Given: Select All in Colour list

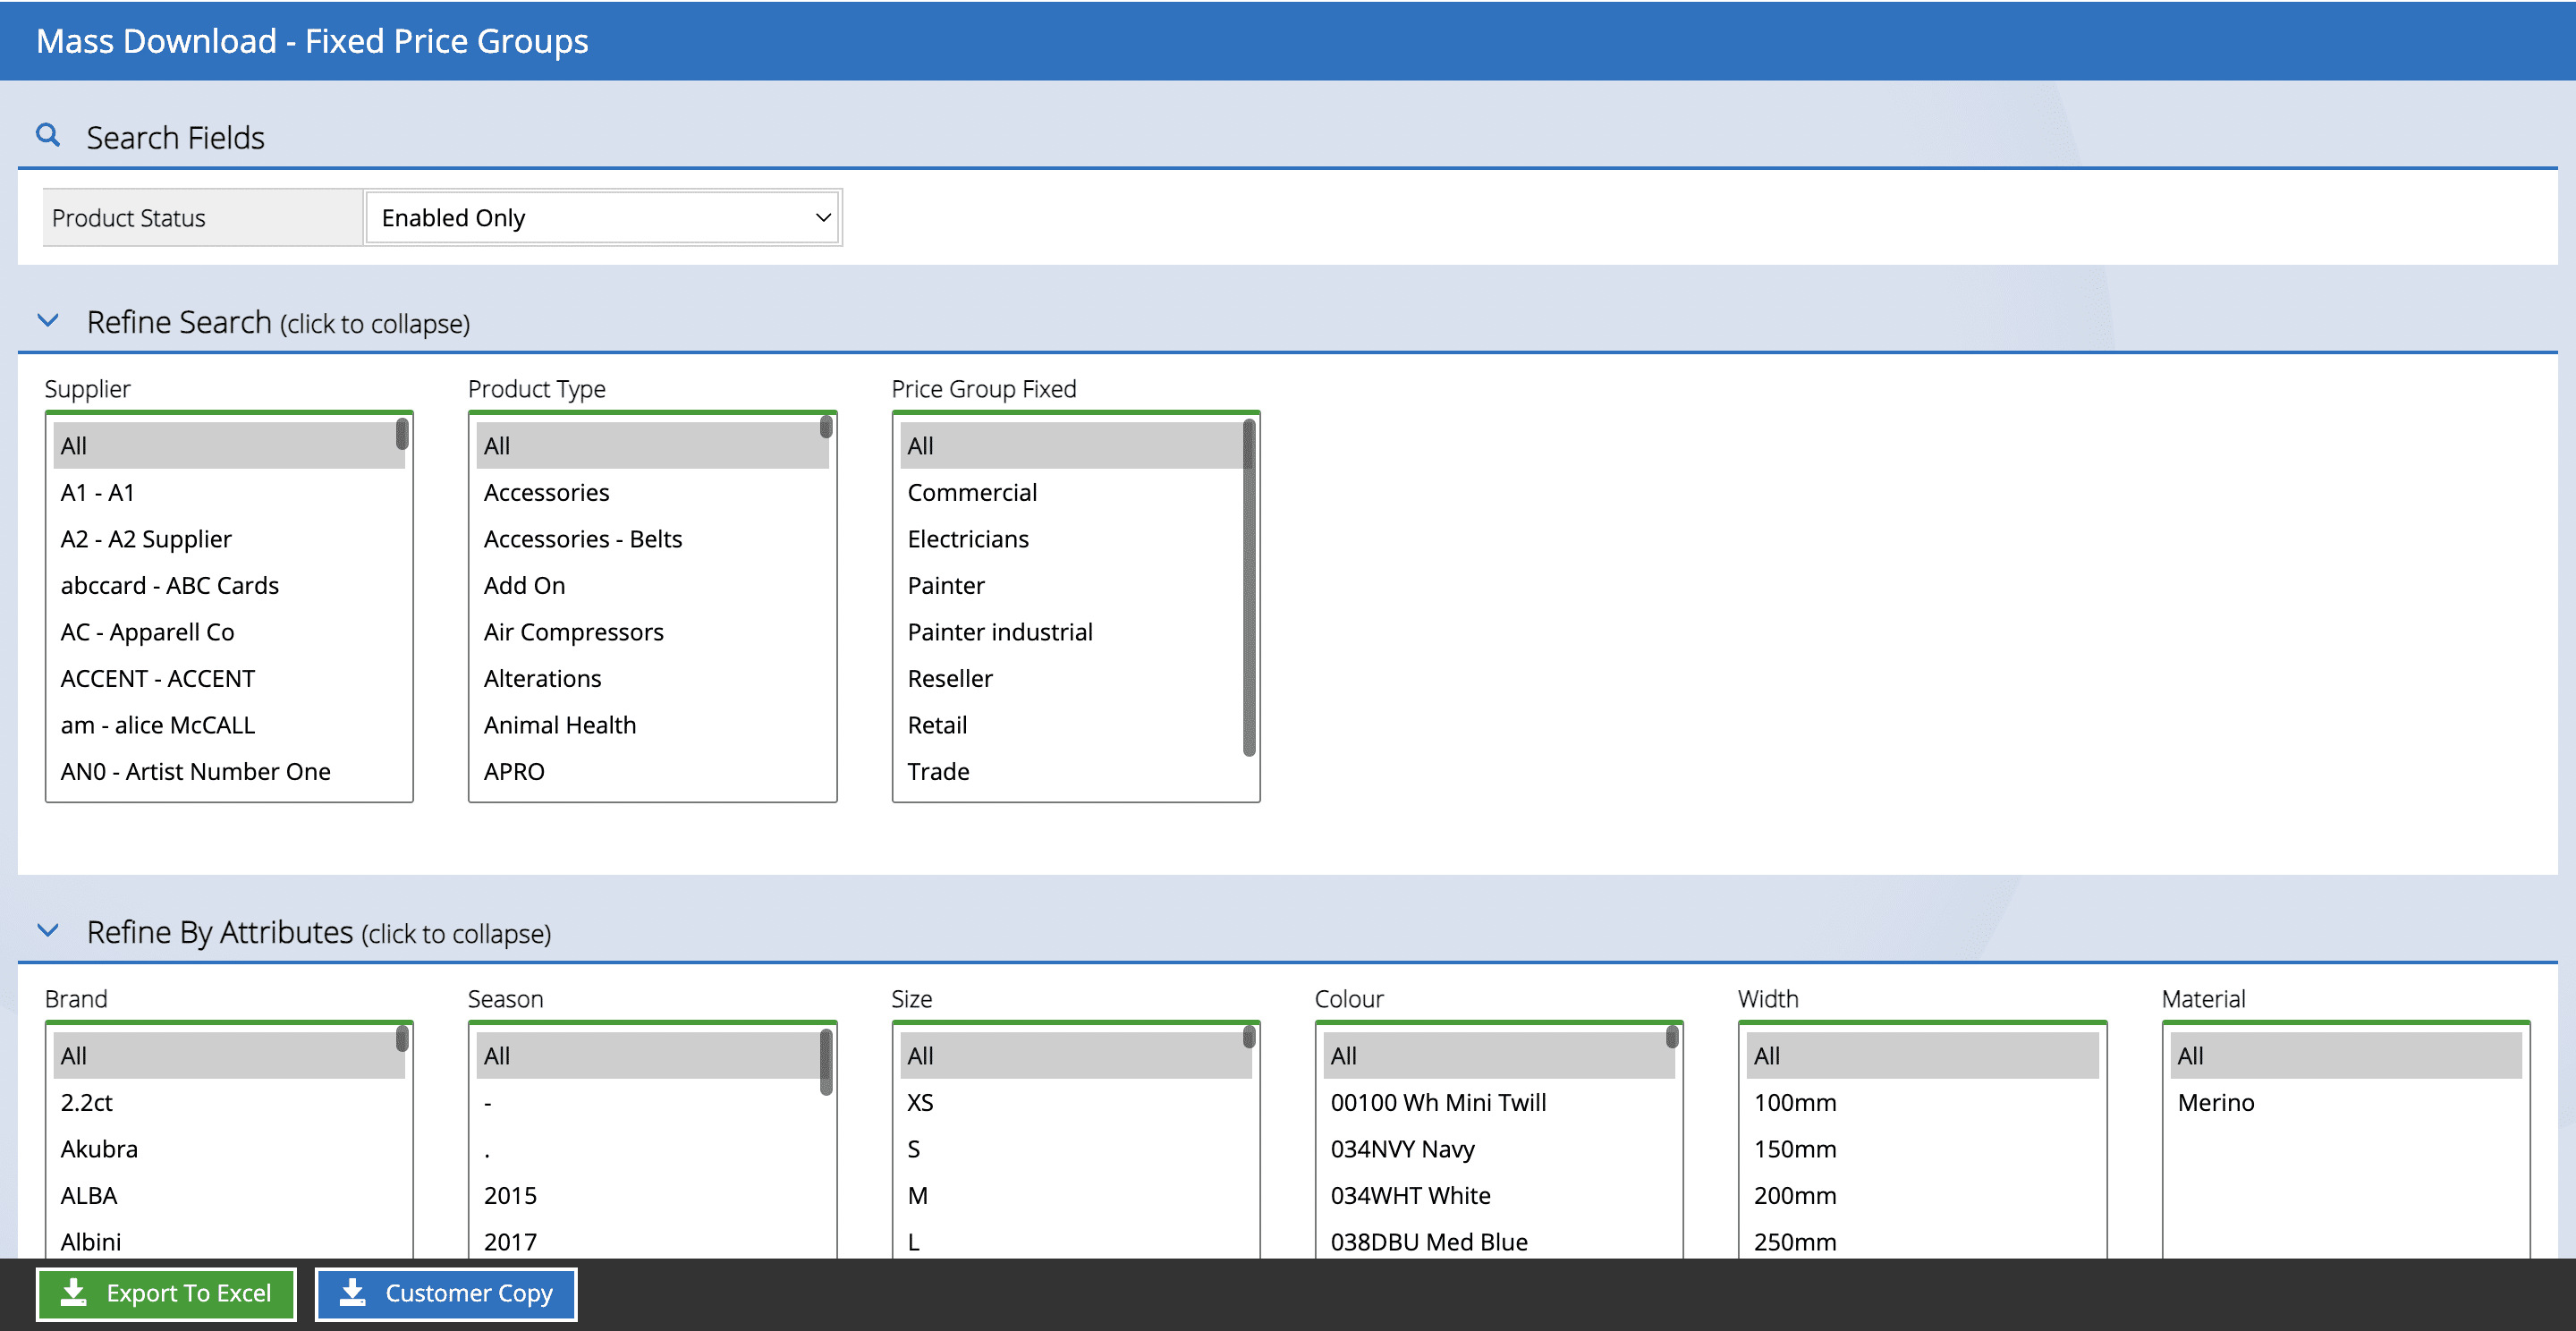Looking at the screenshot, I should click(1499, 1055).
